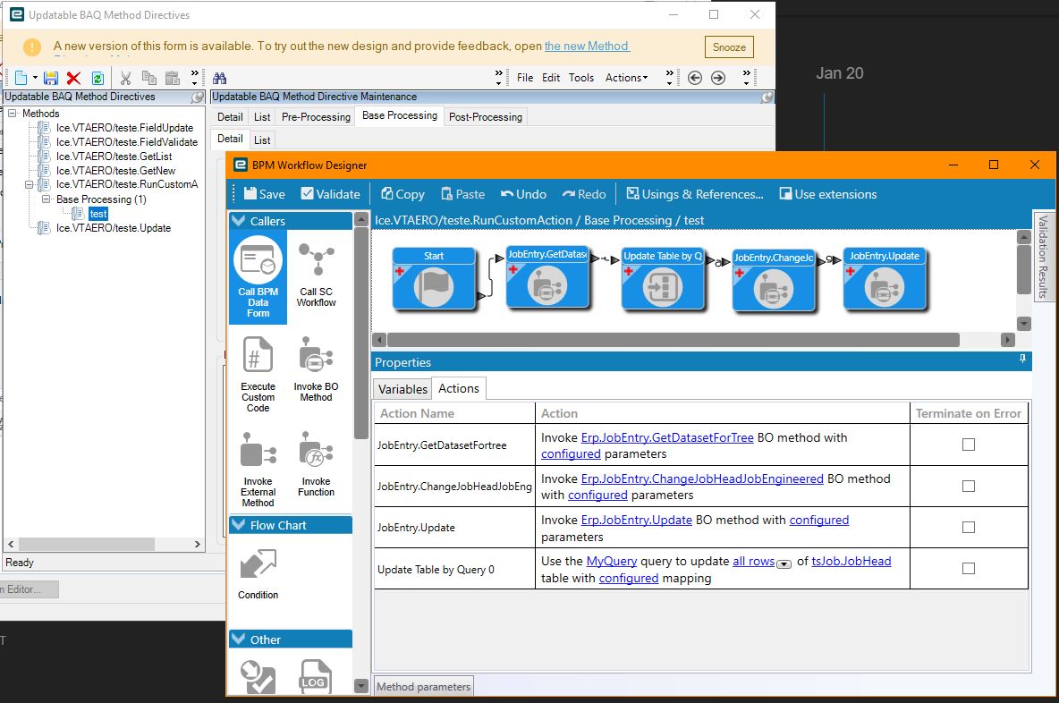Open the Tools menu
1059x703 pixels.
[x=580, y=78]
